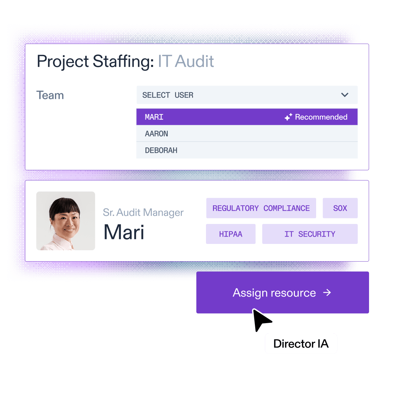Click the sparkle icon beside Recommended
This screenshot has width=394, height=394.
(288, 117)
